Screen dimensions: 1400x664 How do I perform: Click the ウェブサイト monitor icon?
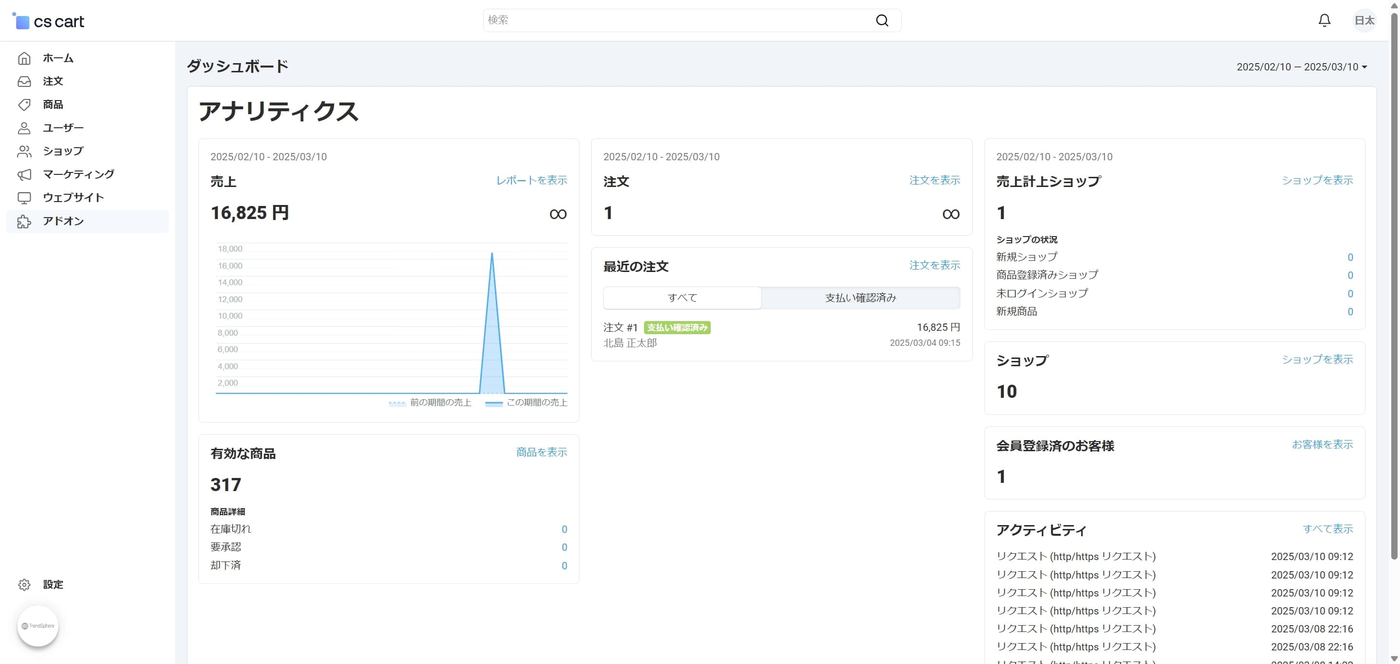click(x=24, y=198)
